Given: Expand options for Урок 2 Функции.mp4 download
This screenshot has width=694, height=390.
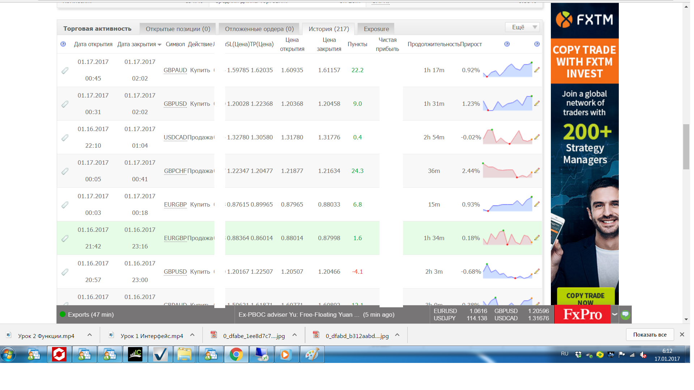Looking at the screenshot, I should (x=90, y=335).
